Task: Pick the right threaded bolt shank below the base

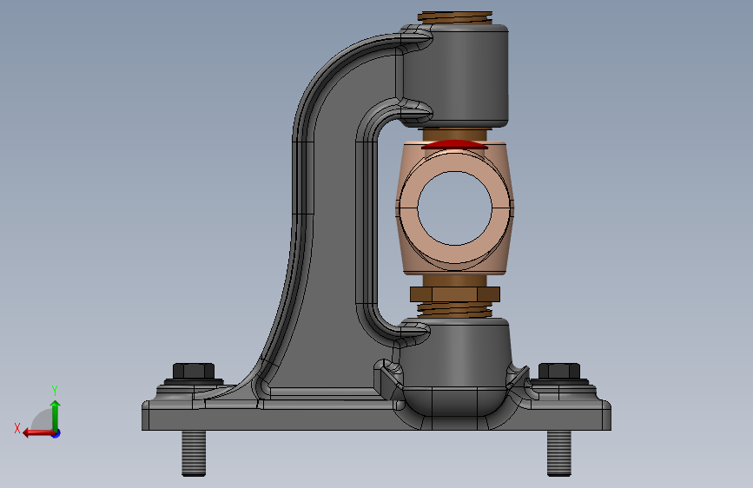Action: pyautogui.click(x=559, y=453)
